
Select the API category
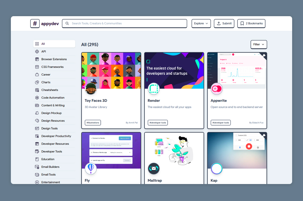54,51
